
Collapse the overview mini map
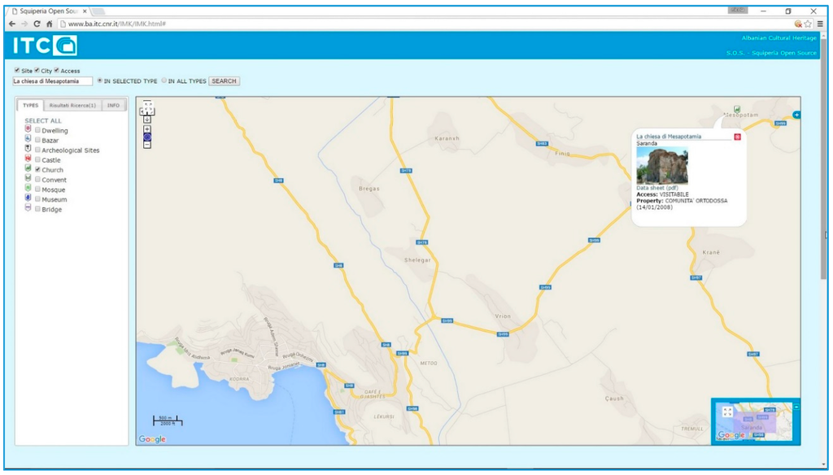pyautogui.click(x=796, y=405)
